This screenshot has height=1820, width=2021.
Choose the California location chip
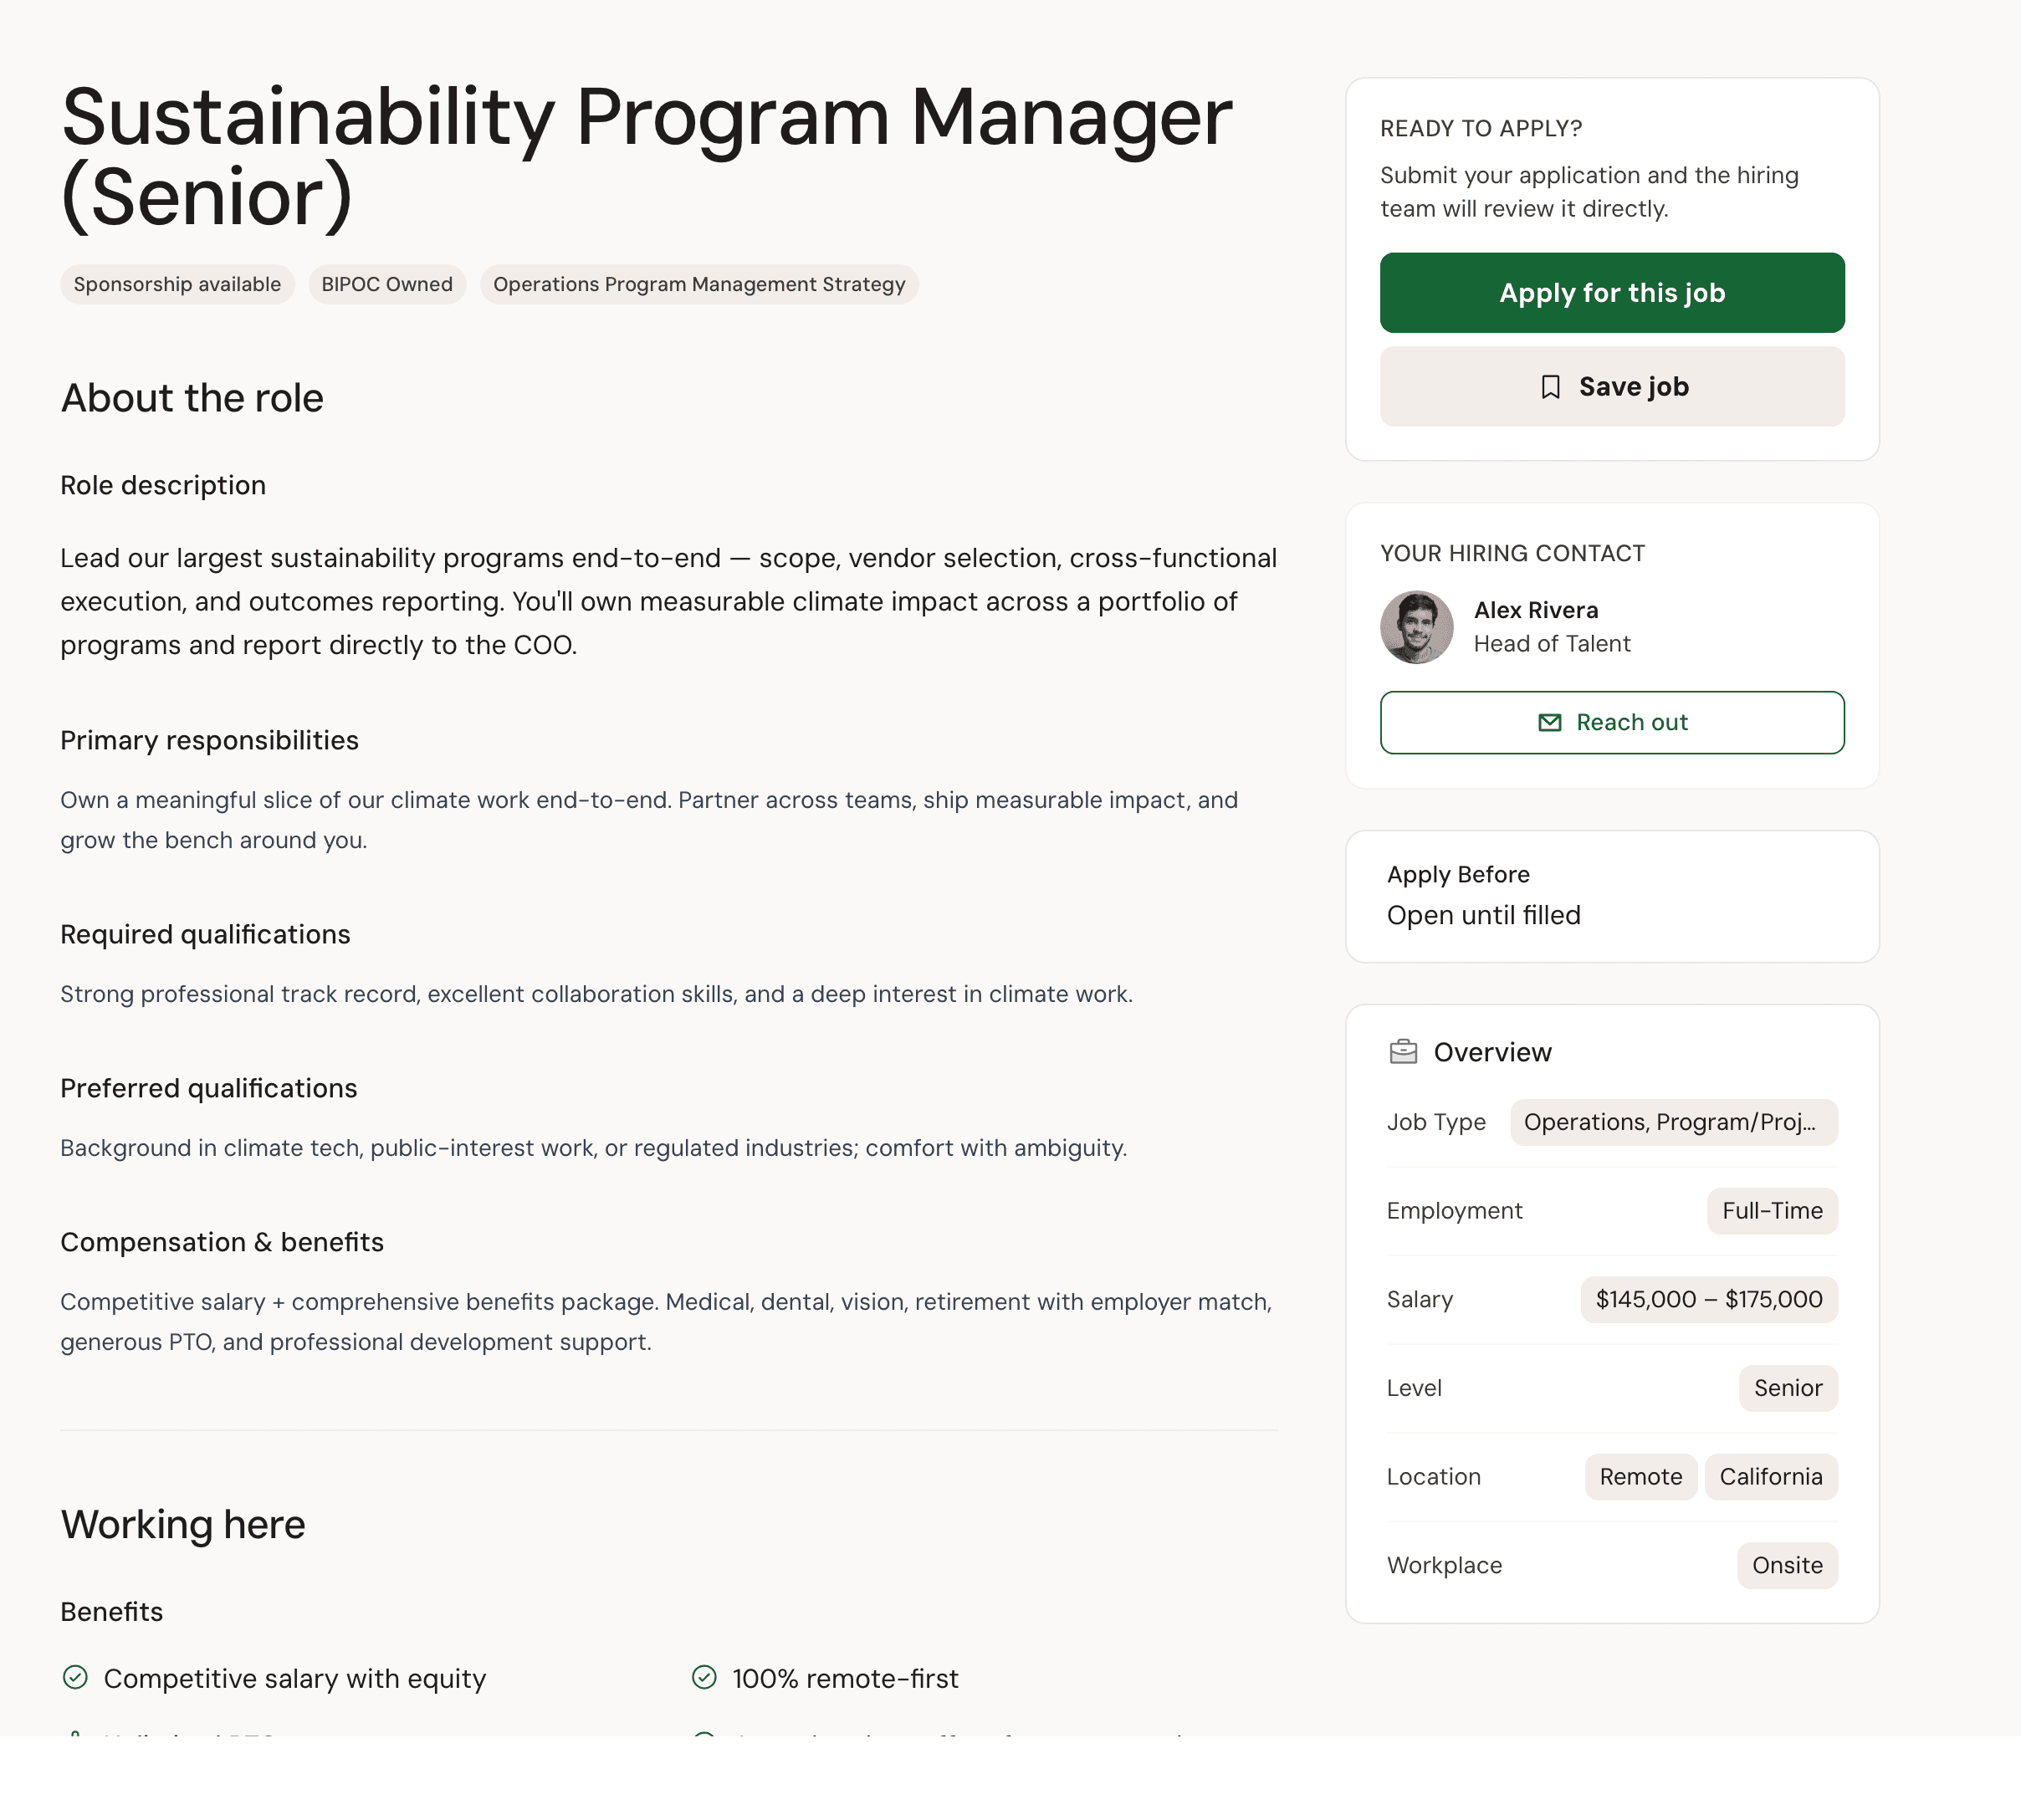[x=1771, y=1477]
